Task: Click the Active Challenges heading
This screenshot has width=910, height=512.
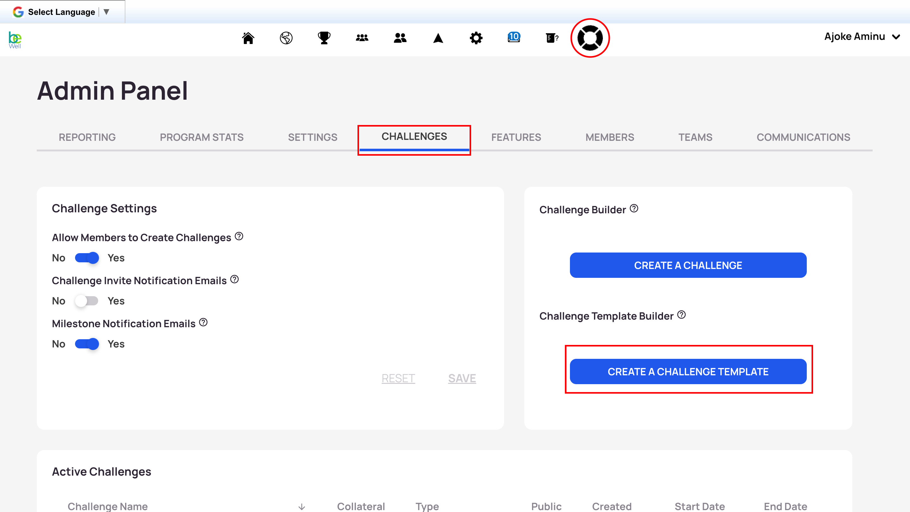Action: tap(101, 471)
